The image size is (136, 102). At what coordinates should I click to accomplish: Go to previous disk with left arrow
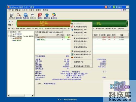click(10, 21)
